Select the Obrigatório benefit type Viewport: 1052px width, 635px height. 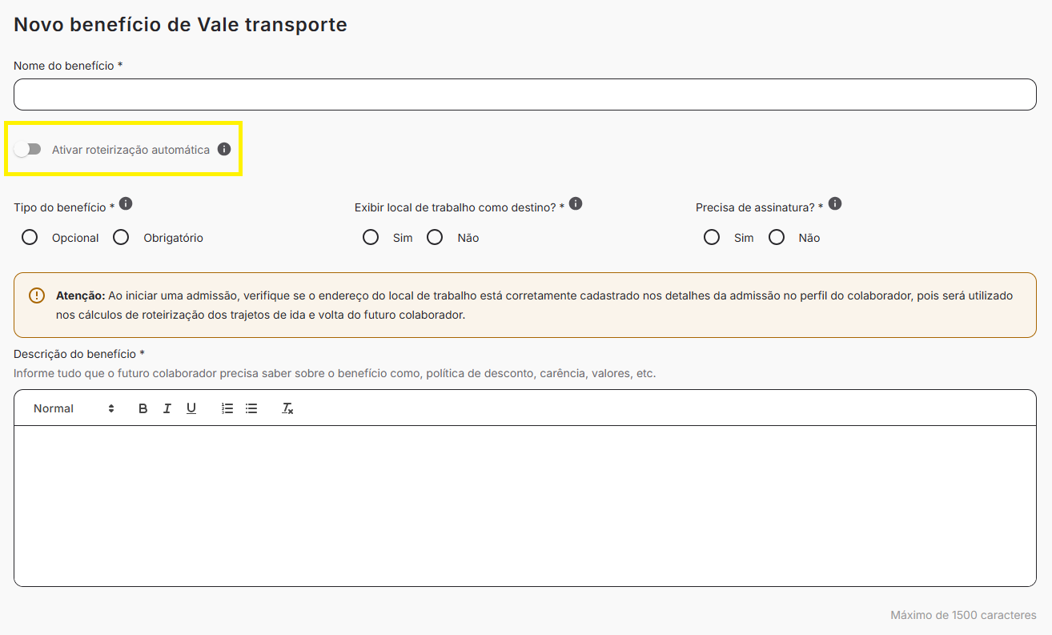(120, 237)
